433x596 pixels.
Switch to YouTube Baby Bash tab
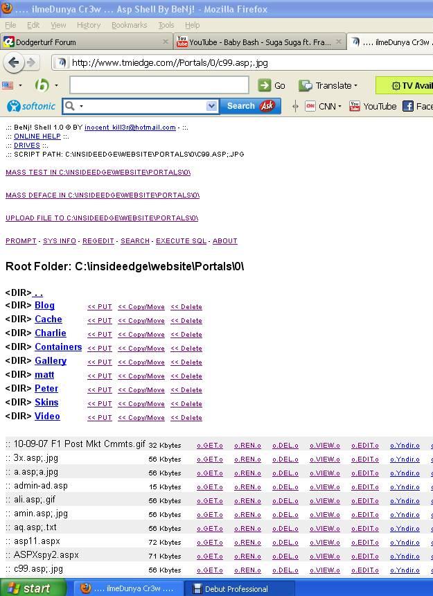click(260, 42)
